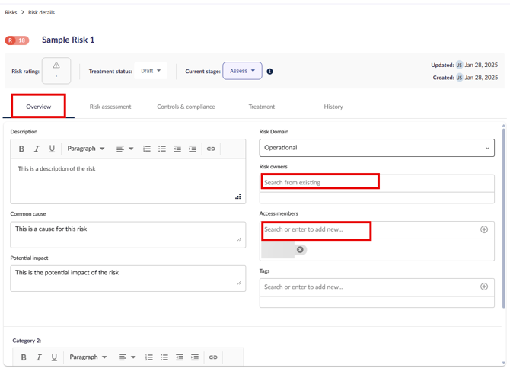This screenshot has height=378, width=510.
Task: Toggle underline in Description editor
Action: [52, 149]
